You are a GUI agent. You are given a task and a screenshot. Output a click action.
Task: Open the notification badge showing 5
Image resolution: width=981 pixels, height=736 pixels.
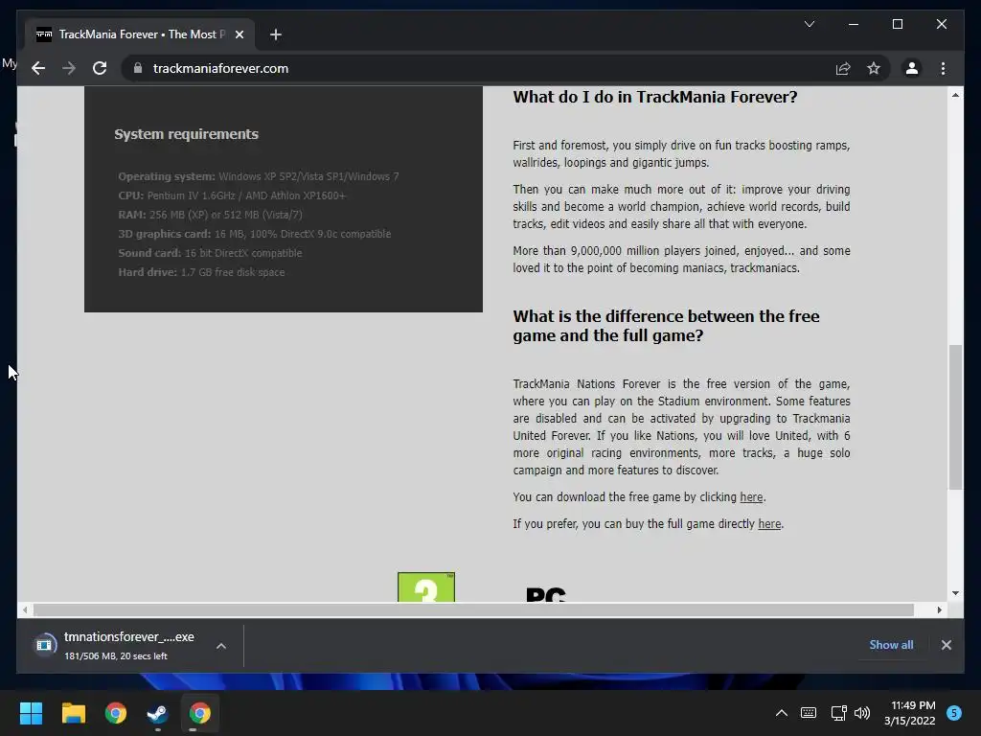(954, 712)
